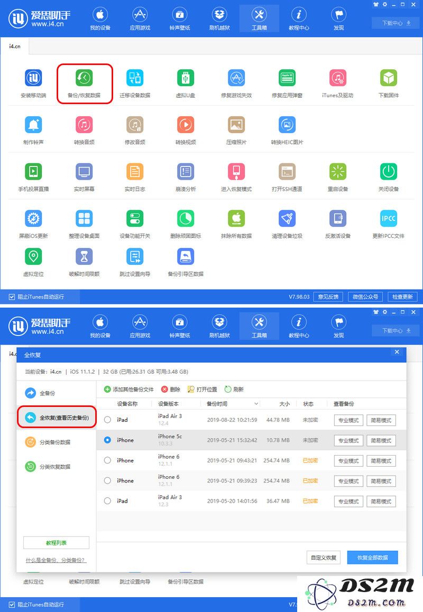Click 进入恢复模式 icon
Screen dimensions: 423x612
coord(236,172)
